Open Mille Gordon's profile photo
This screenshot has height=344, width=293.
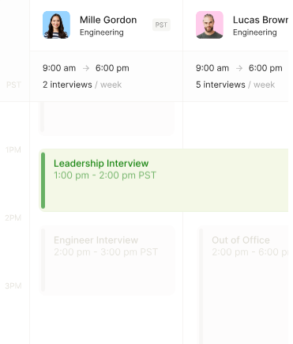pos(56,25)
